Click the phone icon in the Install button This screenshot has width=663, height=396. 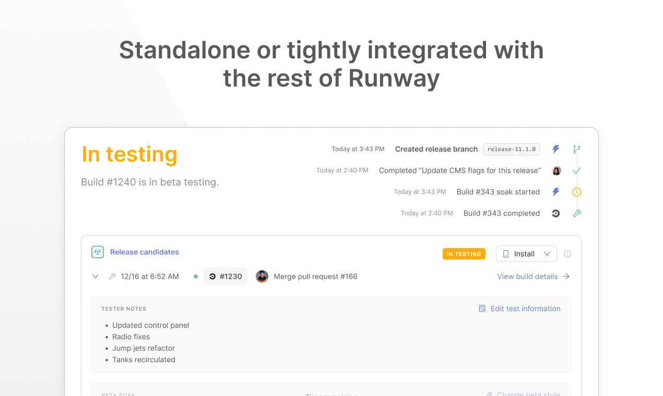pyautogui.click(x=505, y=254)
